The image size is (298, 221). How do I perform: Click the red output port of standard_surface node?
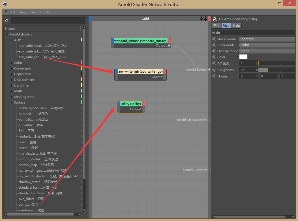(x=169, y=41)
